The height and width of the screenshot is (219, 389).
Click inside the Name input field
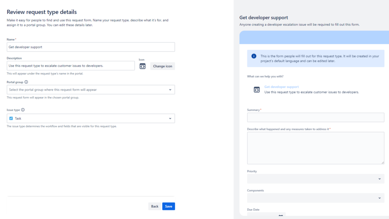90,47
